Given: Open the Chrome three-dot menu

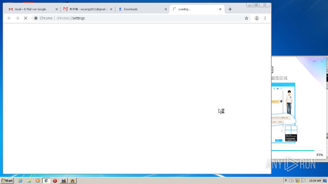Looking at the screenshot, I should coord(265,18).
